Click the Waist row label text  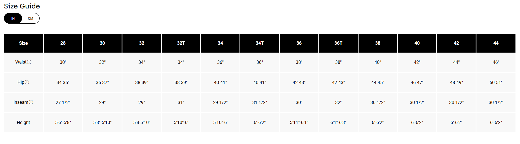(x=21, y=62)
